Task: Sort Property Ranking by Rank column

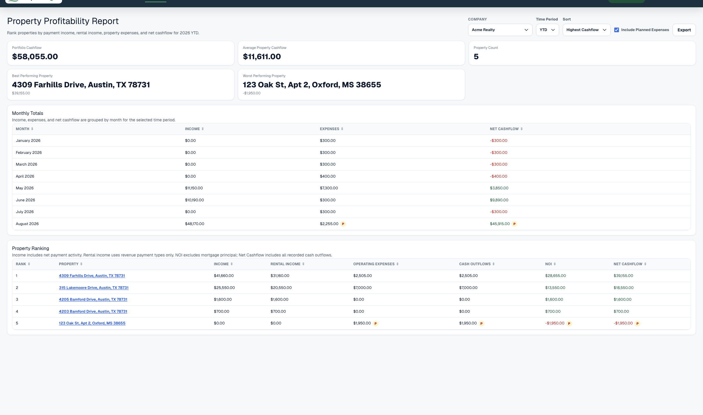Action: click(x=23, y=264)
